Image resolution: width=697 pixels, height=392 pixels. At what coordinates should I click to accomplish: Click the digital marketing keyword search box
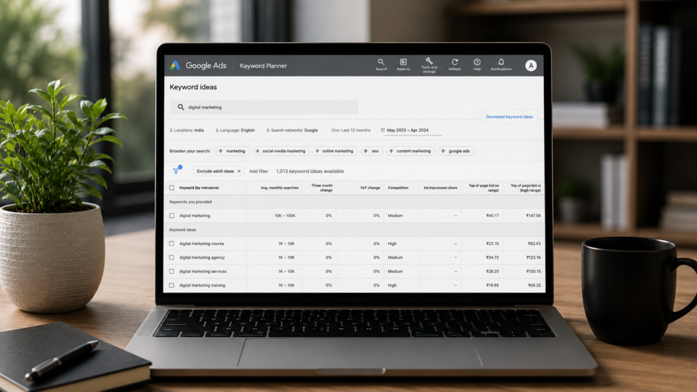tap(264, 107)
